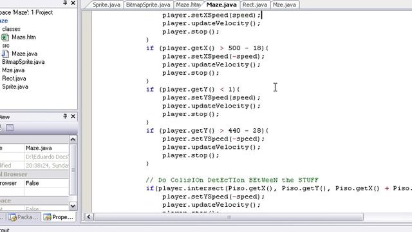
Task: Select the Browser property value False
Action: click(x=32, y=183)
